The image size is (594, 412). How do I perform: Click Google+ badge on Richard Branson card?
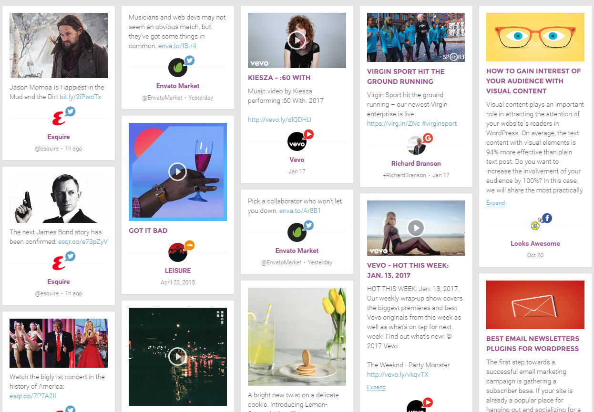pos(428,139)
